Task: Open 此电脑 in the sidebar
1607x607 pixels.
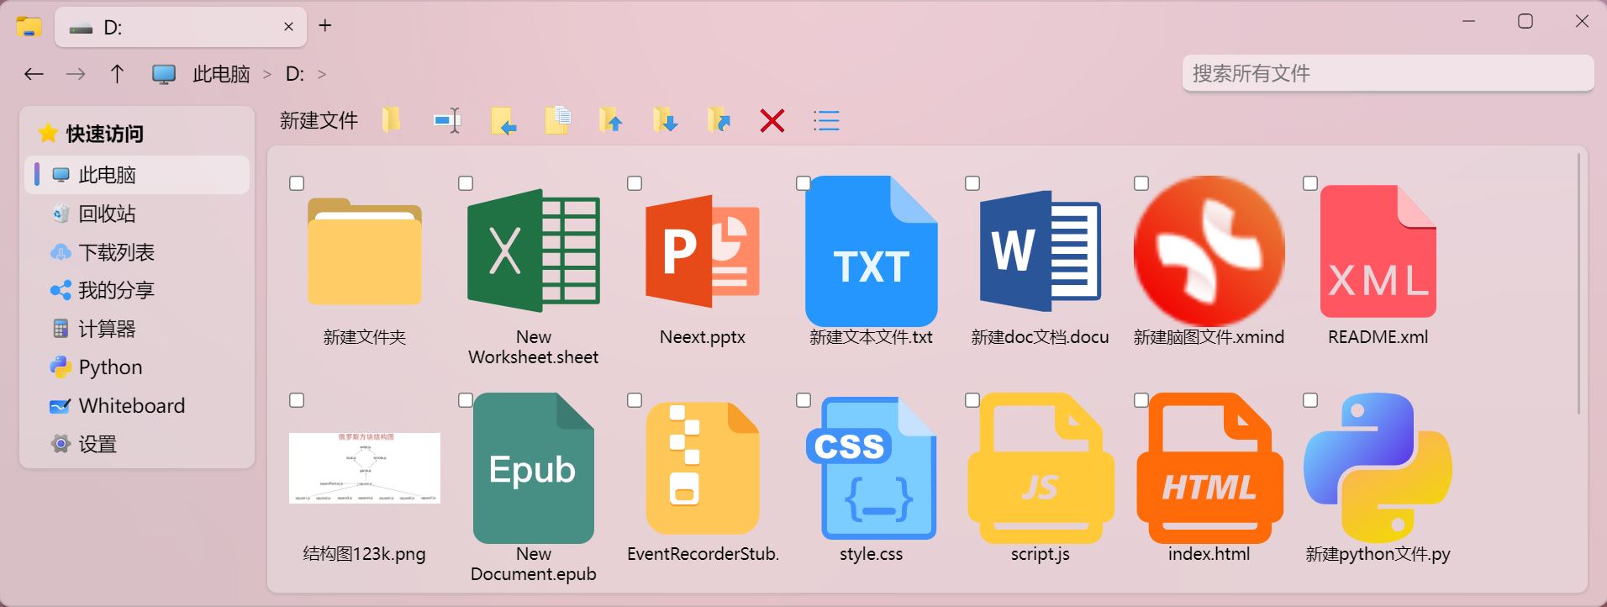Action: coord(137,175)
